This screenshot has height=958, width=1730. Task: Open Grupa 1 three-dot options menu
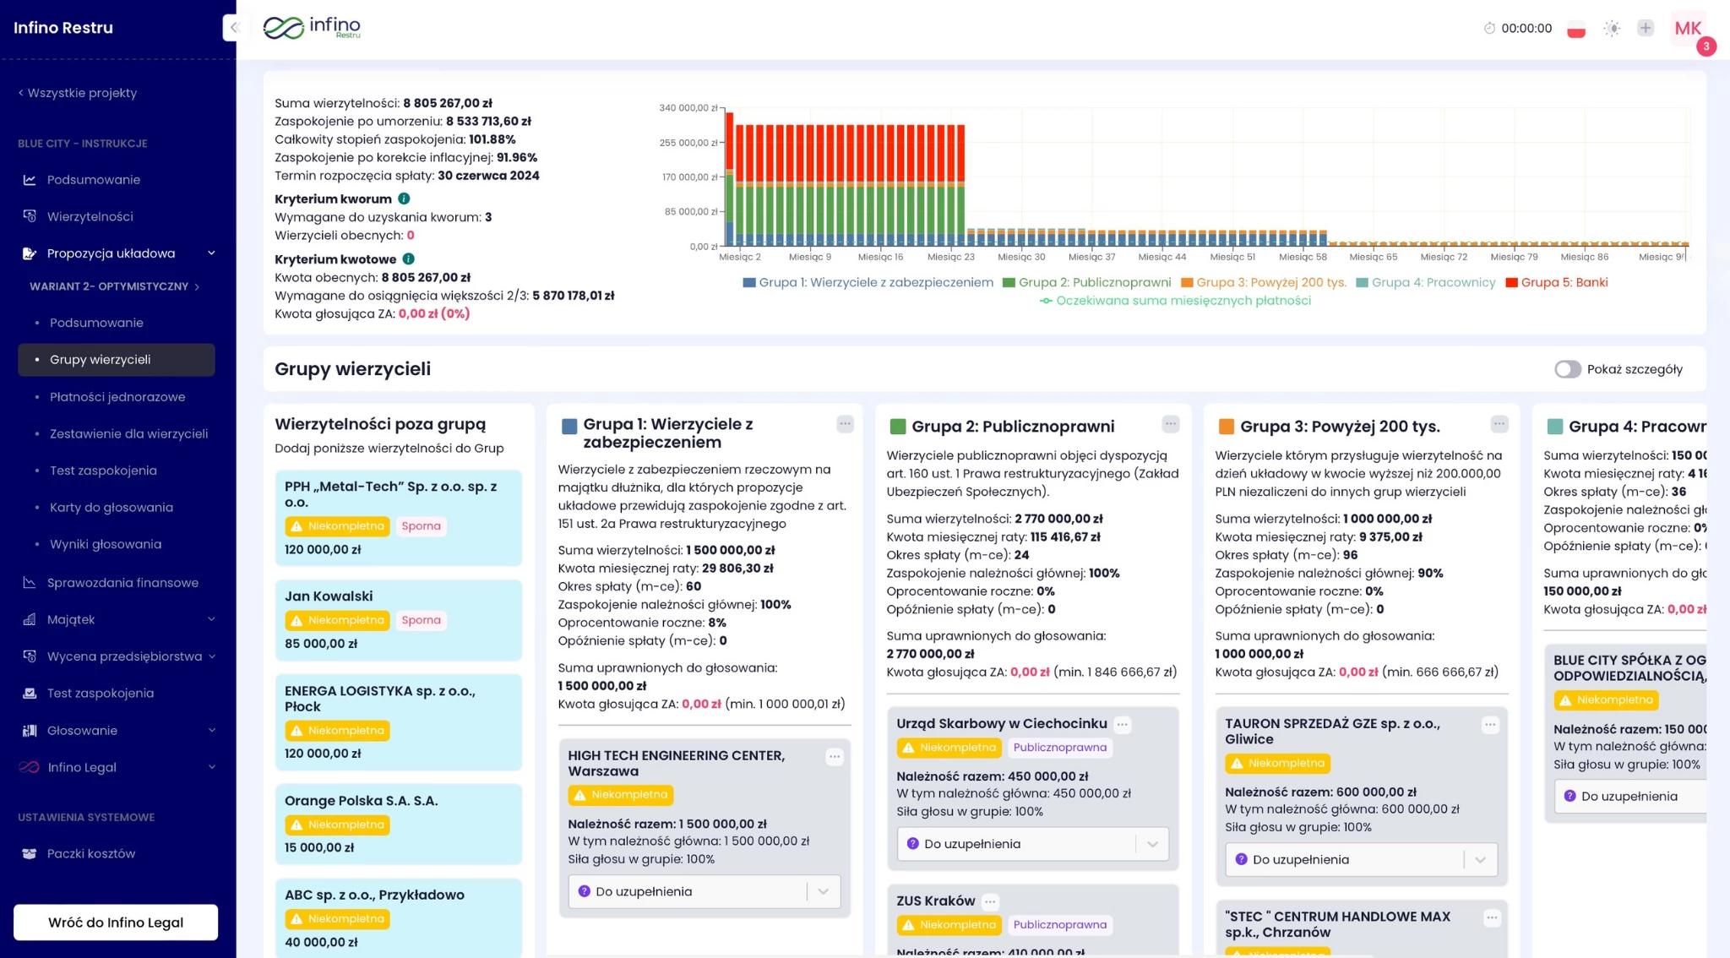pos(845,424)
